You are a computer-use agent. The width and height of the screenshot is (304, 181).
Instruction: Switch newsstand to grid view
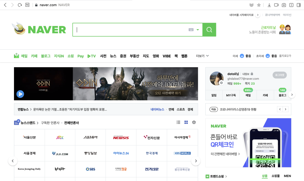click(x=186, y=122)
